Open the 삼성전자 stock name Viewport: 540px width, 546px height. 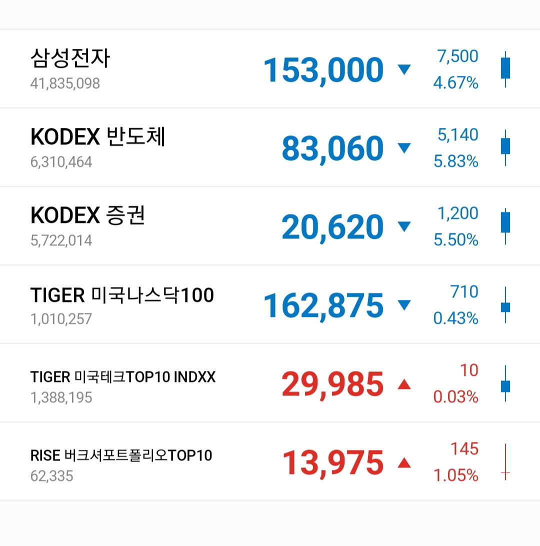tap(70, 59)
